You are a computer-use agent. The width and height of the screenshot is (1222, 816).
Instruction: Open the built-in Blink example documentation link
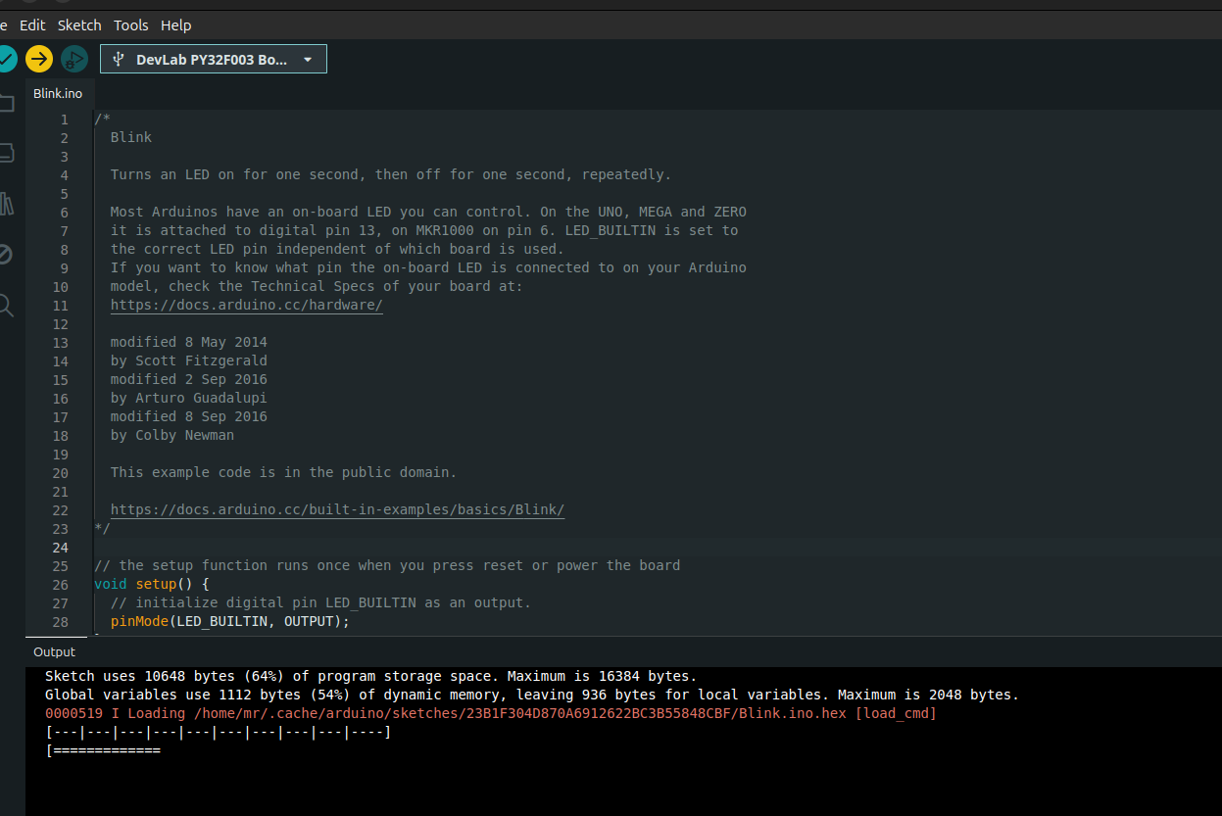pyautogui.click(x=337, y=509)
